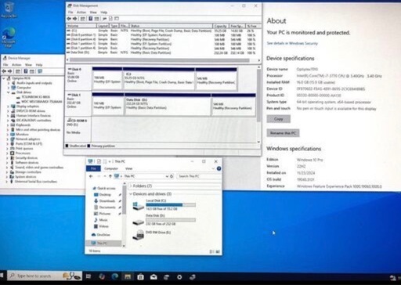Open the Action menu in Disk Management
The height and width of the screenshot is (285, 401).
tap(81, 13)
